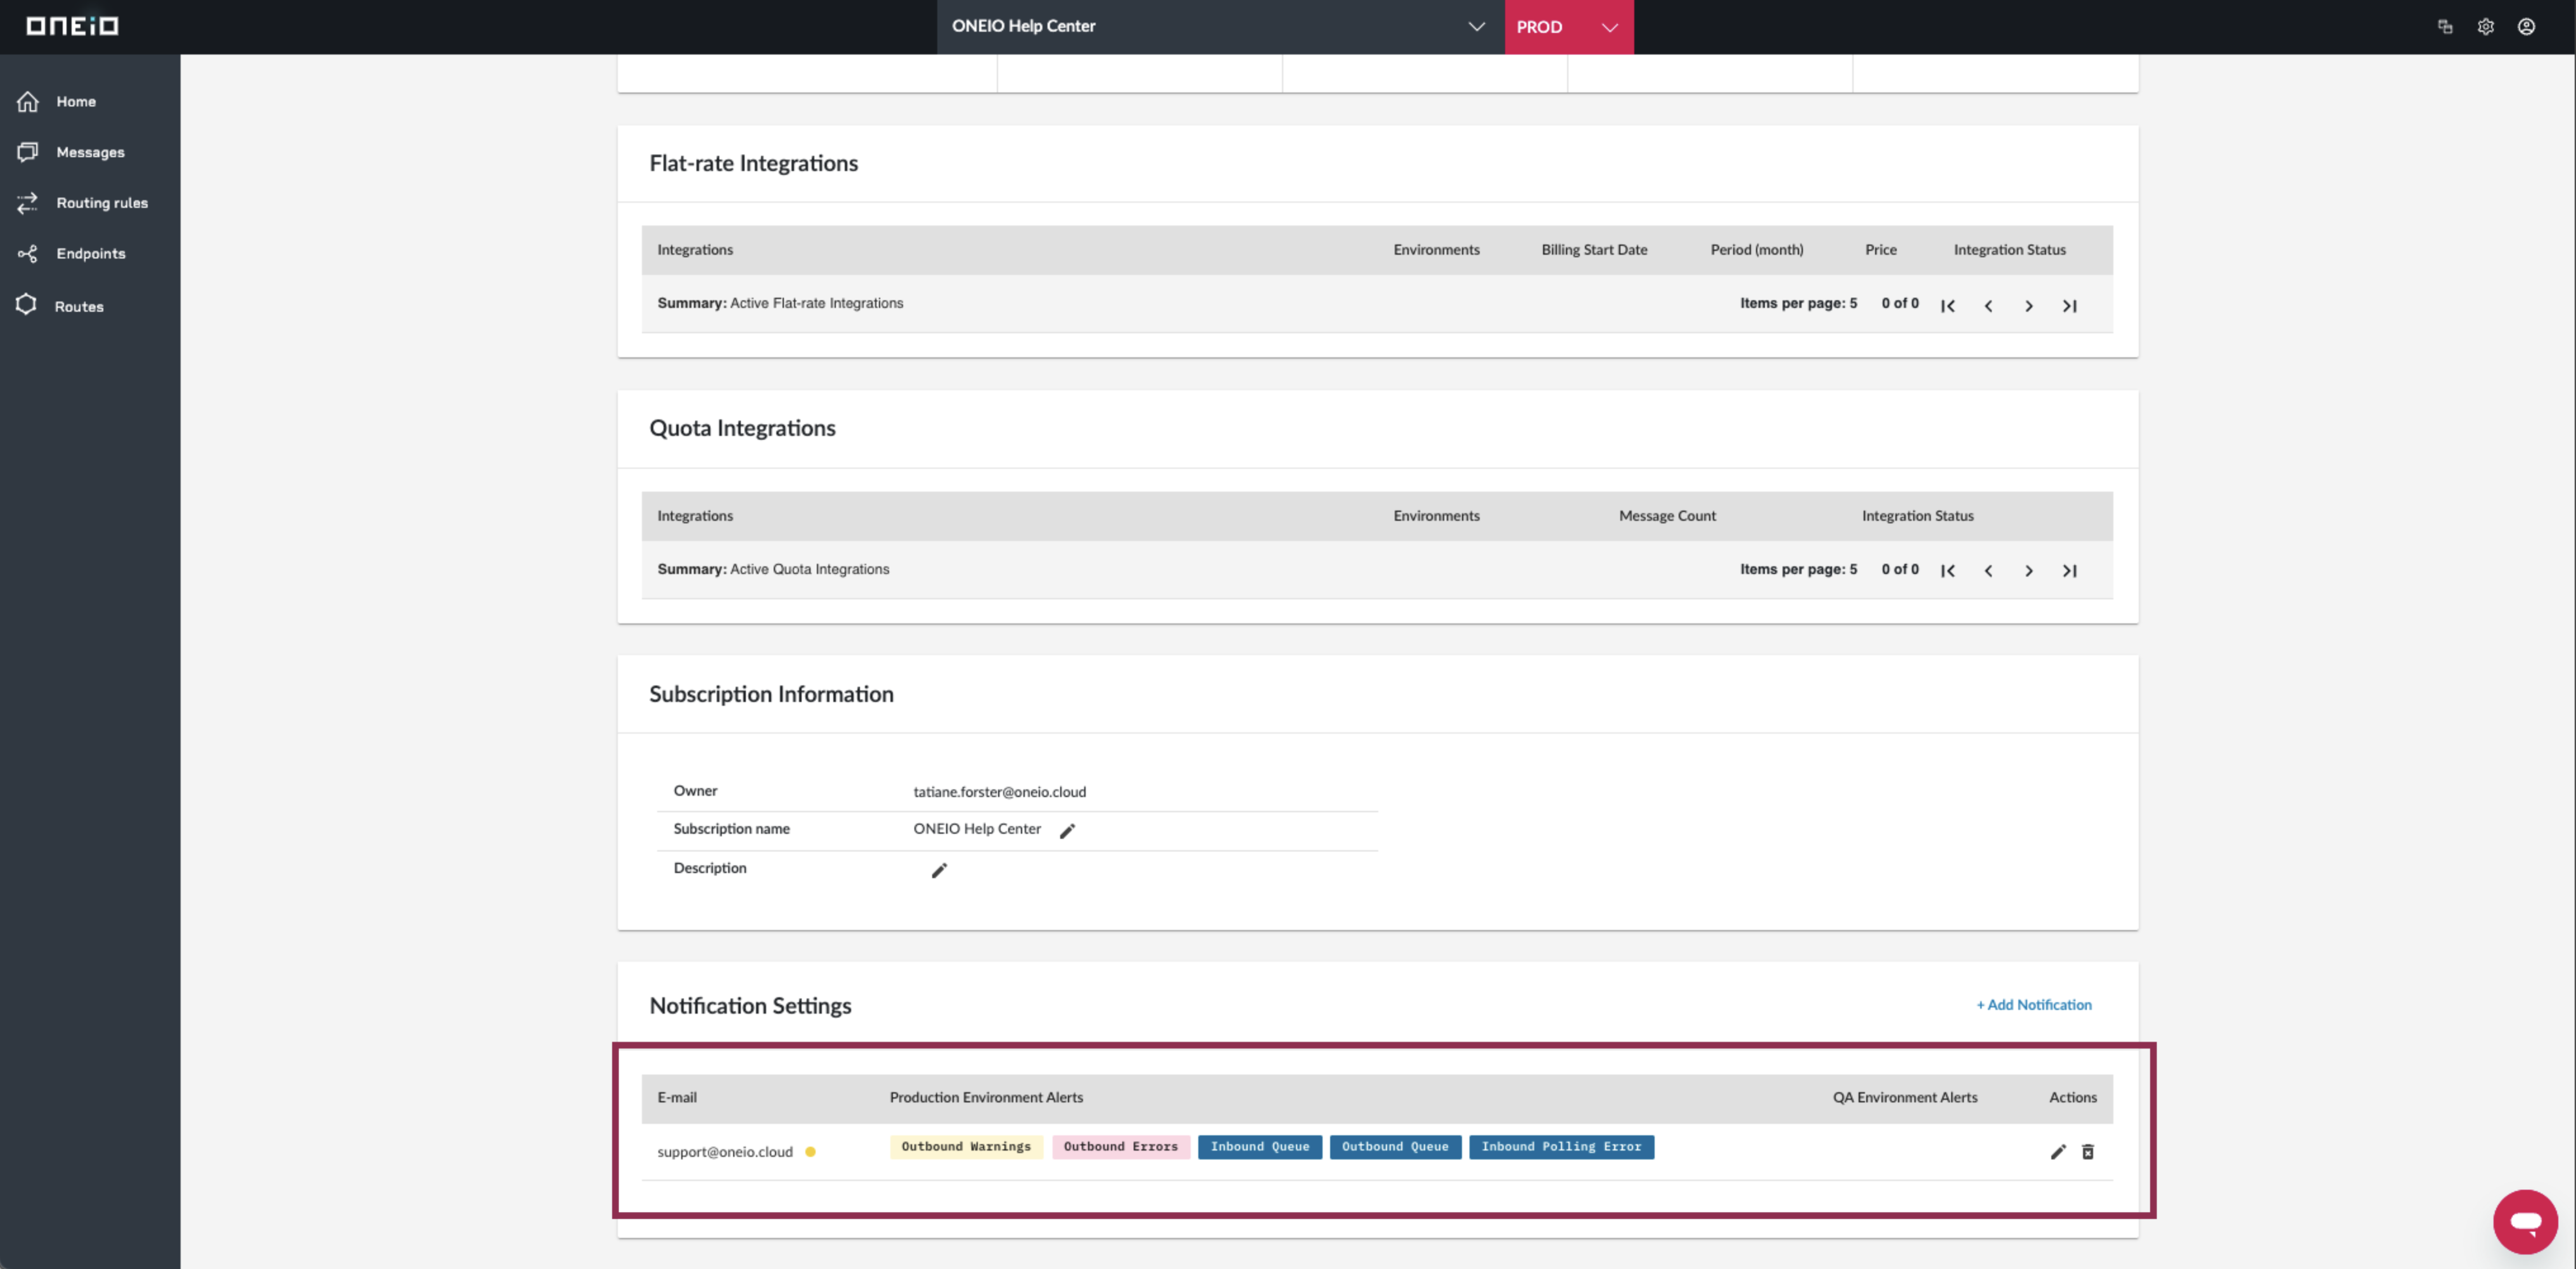Image resolution: width=2576 pixels, height=1269 pixels.
Task: Open the red chat support widget
Action: pos(2525,1221)
